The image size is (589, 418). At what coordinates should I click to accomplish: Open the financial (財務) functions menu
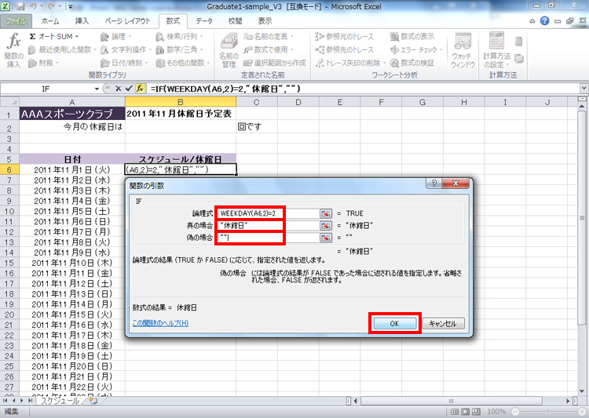coord(43,63)
